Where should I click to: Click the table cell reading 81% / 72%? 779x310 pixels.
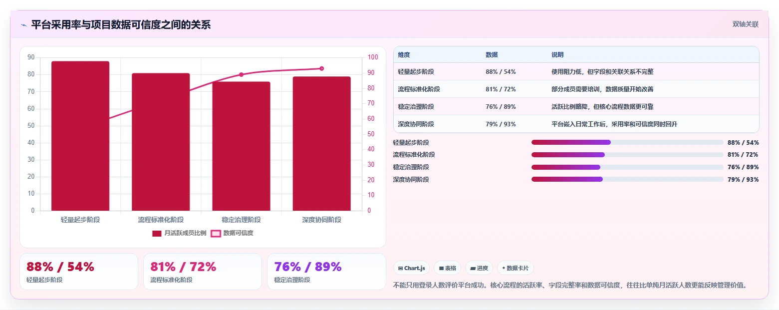[501, 89]
